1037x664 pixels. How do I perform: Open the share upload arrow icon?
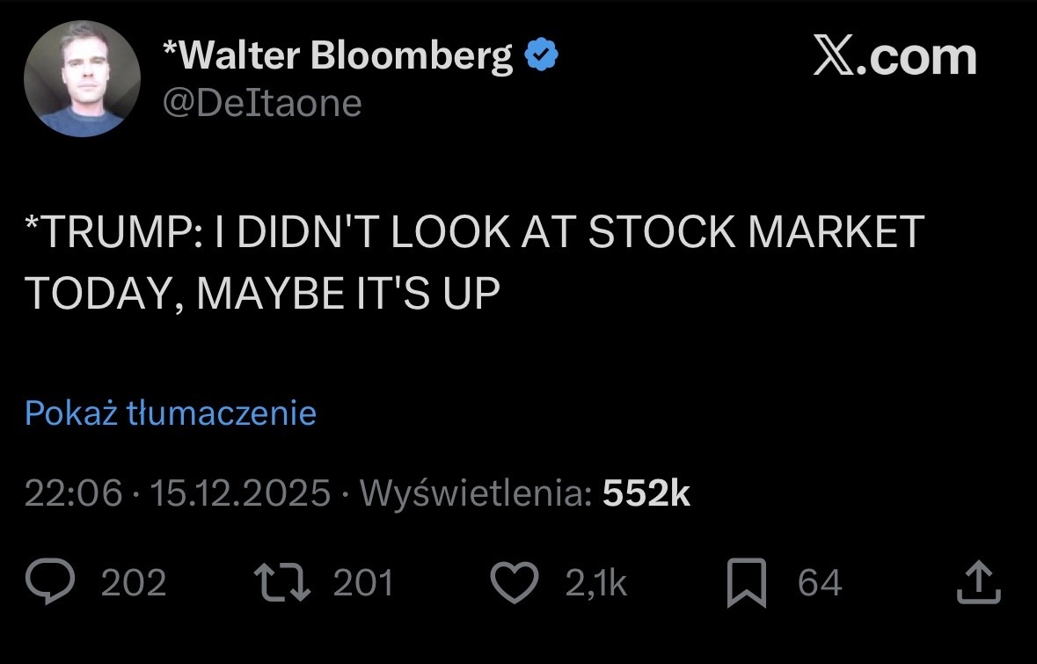978,583
